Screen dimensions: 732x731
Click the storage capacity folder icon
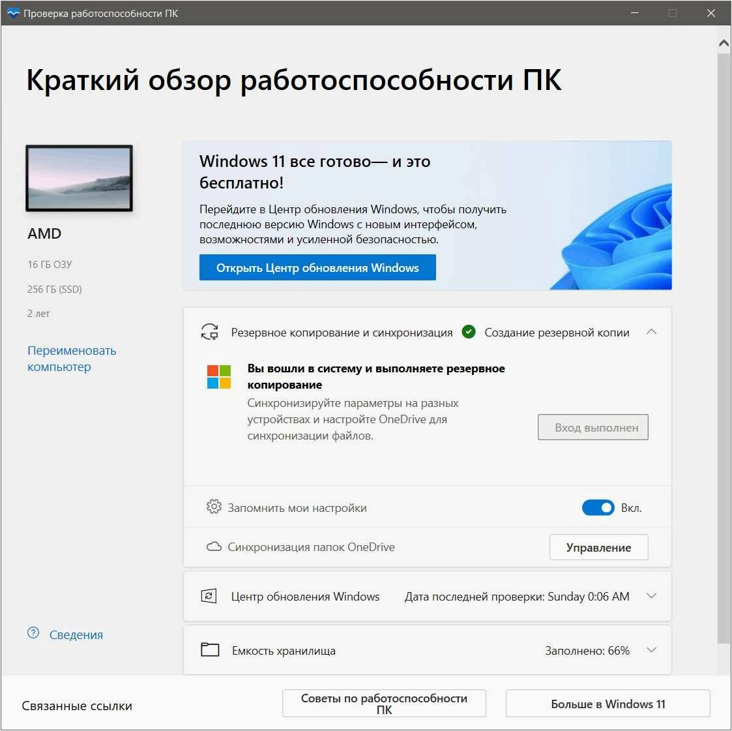(x=210, y=649)
